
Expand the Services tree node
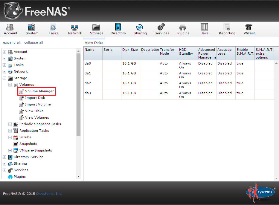pyautogui.click(x=4, y=170)
